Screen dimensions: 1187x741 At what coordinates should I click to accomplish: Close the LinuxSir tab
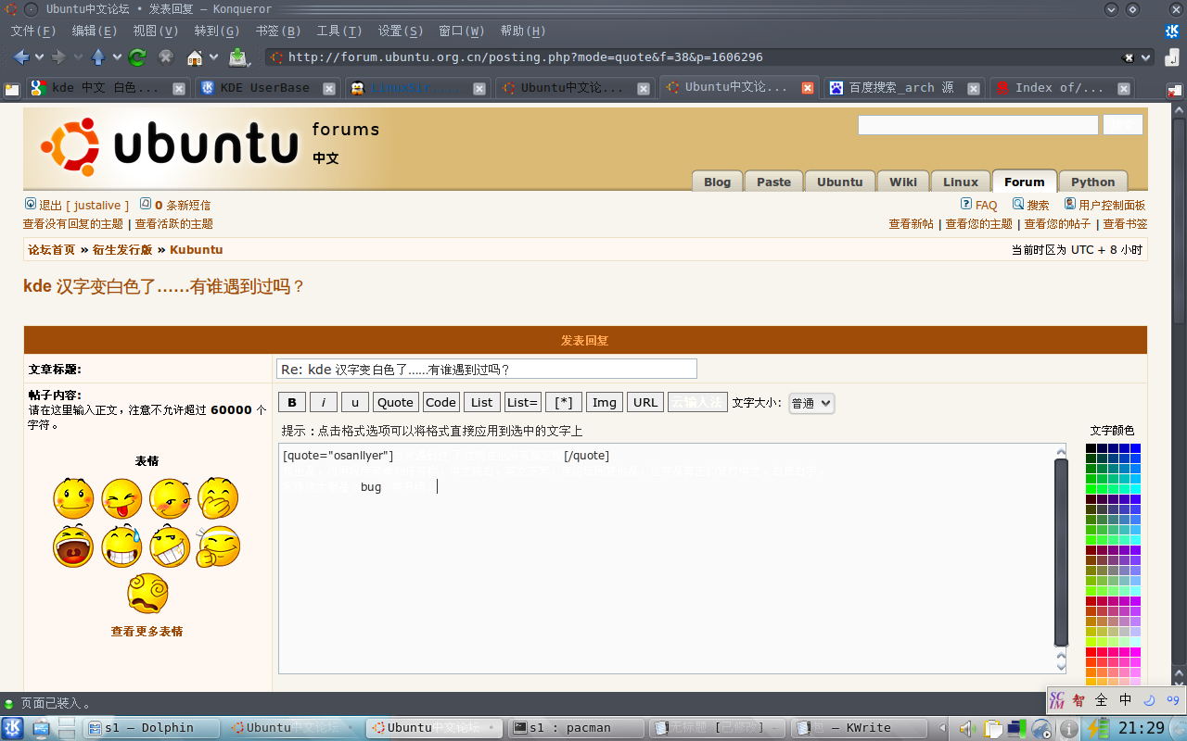[x=479, y=89]
